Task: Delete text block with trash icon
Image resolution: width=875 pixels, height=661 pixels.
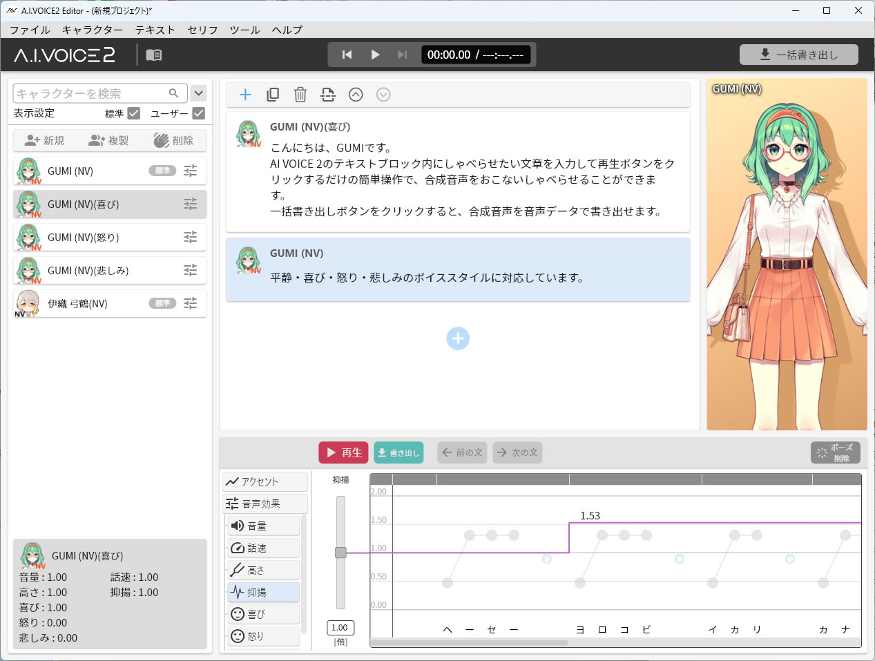Action: (x=300, y=95)
